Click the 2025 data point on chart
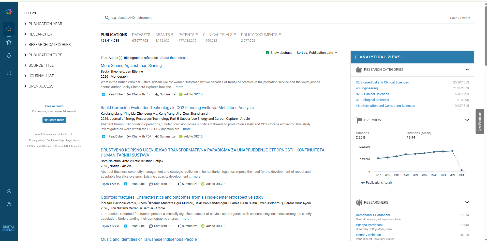Image resolution: width=487 pixels, height=241 pixels. pyautogui.click(x=452, y=151)
